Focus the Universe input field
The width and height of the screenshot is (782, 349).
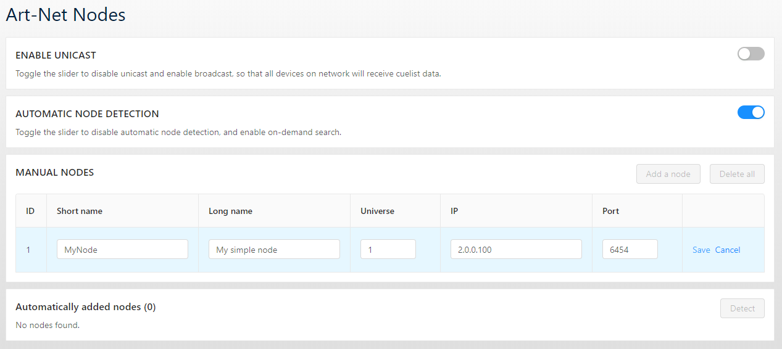(388, 250)
